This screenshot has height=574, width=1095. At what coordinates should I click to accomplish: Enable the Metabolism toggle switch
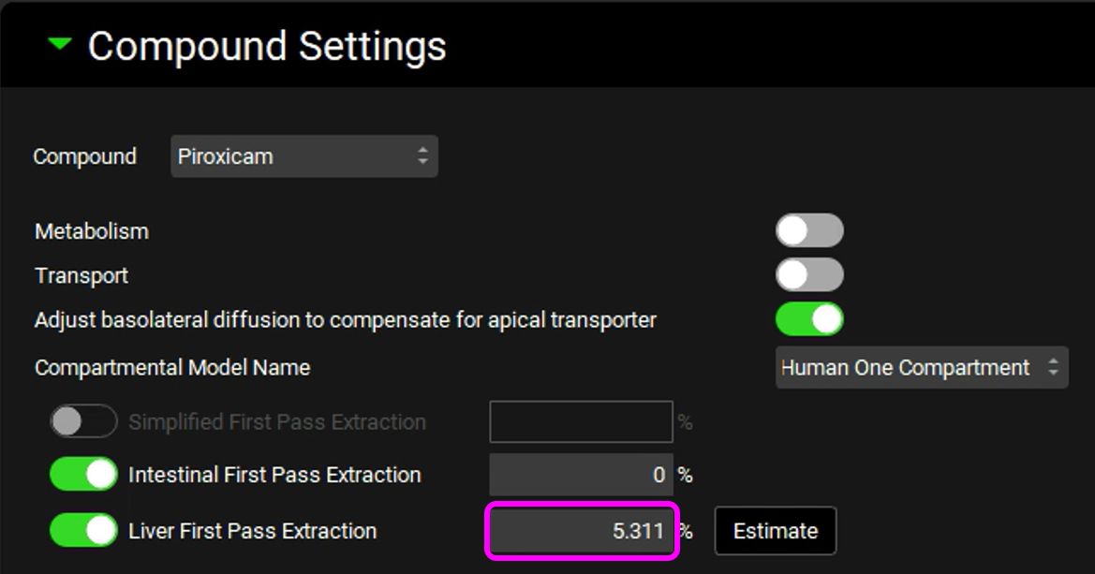(809, 231)
